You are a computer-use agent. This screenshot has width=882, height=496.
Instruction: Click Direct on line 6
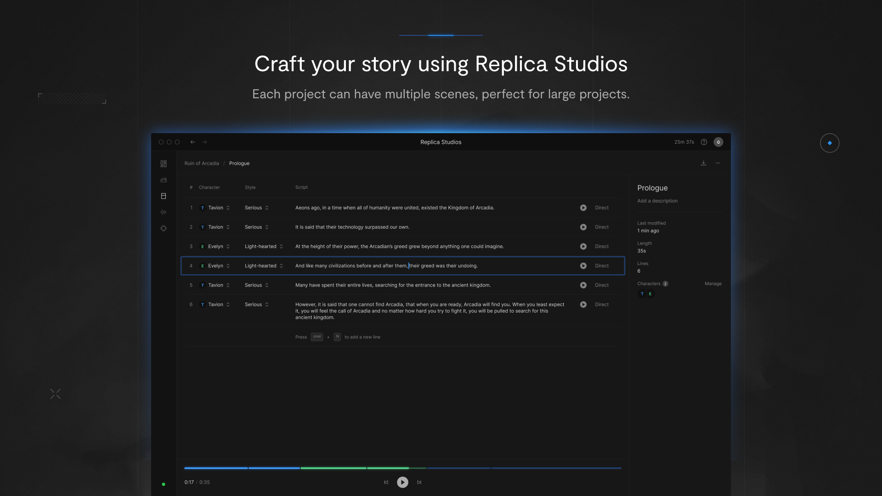click(x=602, y=304)
